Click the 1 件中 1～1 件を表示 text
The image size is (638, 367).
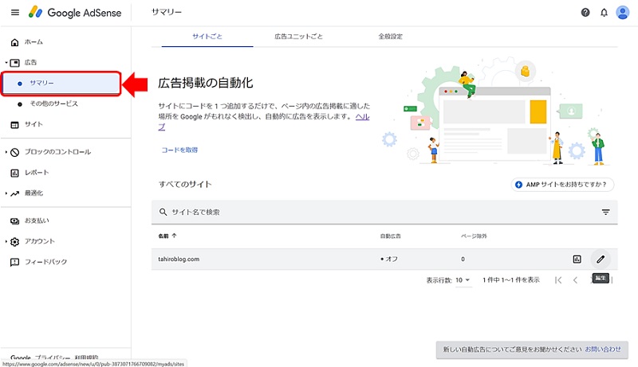click(x=511, y=280)
